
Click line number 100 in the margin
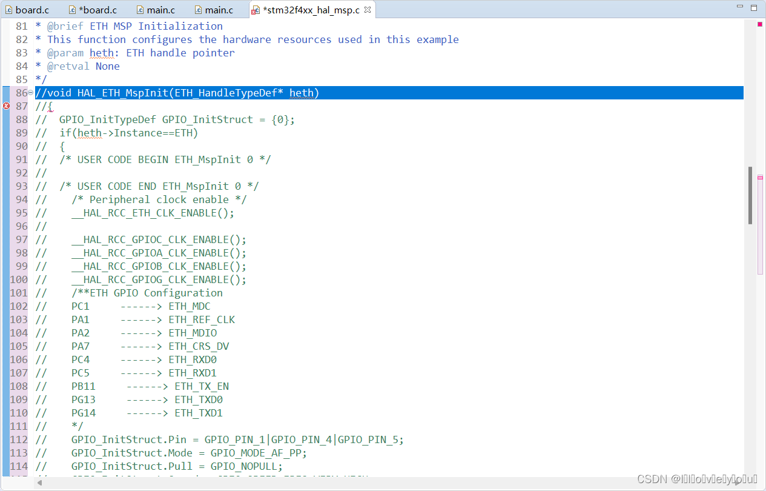(x=19, y=279)
